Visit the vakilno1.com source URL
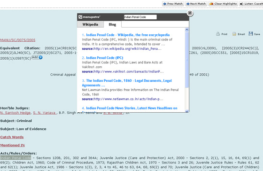The image size is (263, 171). click(129, 71)
